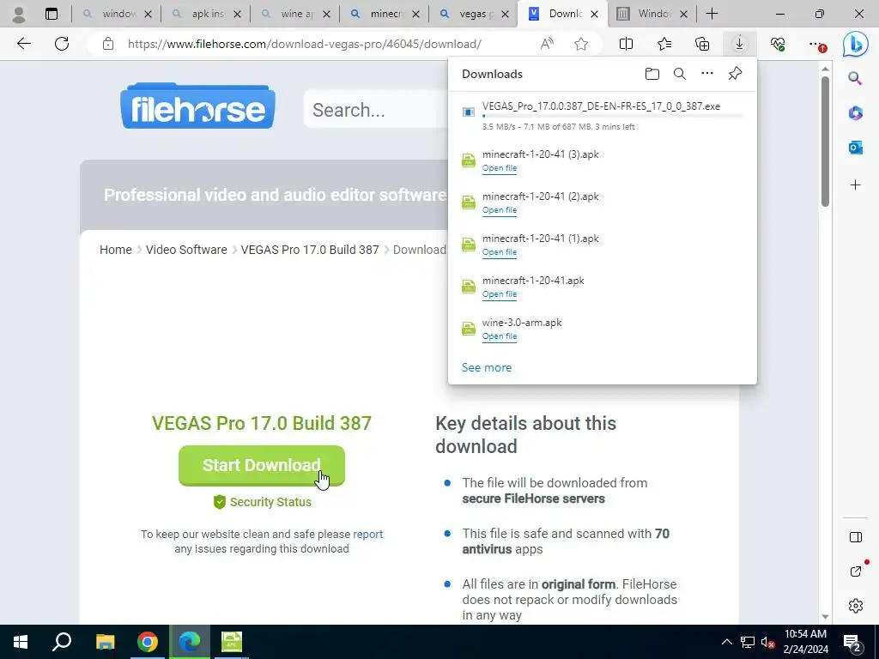Click the scrollbar down arrow
Image resolution: width=879 pixels, height=659 pixels.
(825, 616)
